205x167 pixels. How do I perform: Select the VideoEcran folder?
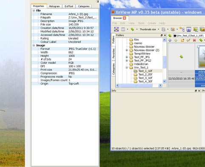(141, 64)
